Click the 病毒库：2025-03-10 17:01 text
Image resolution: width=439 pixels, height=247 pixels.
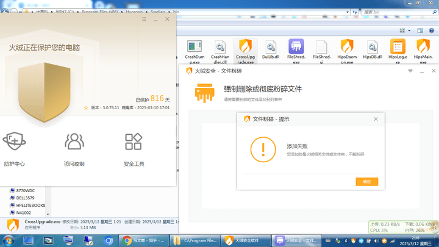(x=146, y=107)
